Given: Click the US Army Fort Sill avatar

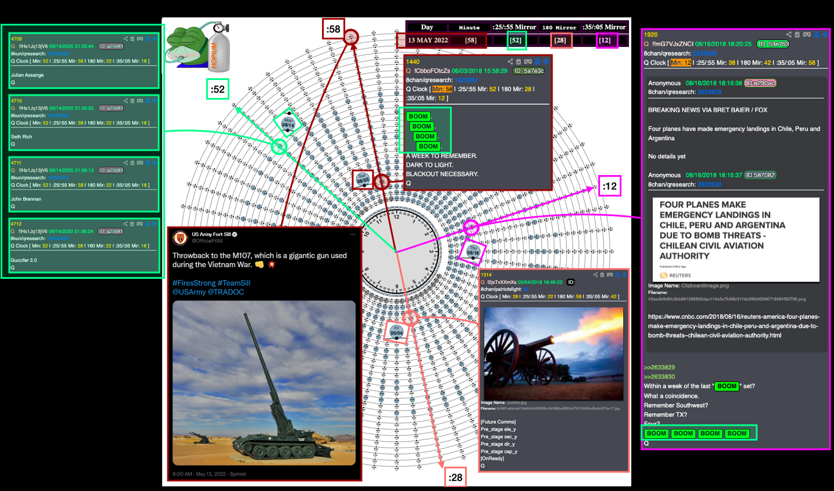Looking at the screenshot, I should [181, 237].
